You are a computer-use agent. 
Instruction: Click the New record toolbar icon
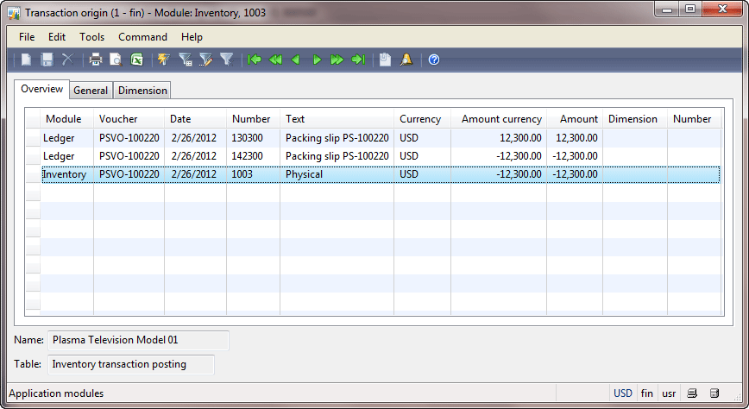pos(26,60)
